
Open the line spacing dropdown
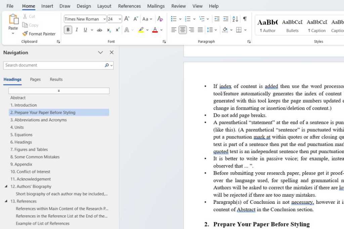[212, 30]
